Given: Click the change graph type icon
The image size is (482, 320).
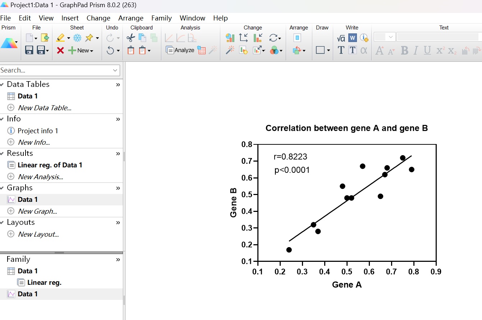Looking at the screenshot, I should [x=230, y=38].
